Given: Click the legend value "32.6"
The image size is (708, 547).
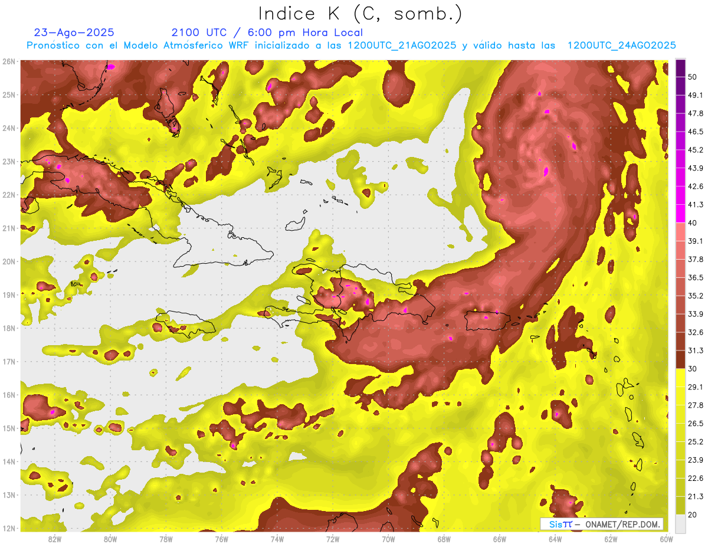Looking at the screenshot, I should (696, 332).
